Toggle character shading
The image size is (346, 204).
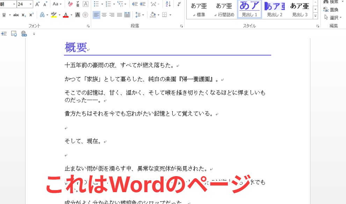pos(78,15)
